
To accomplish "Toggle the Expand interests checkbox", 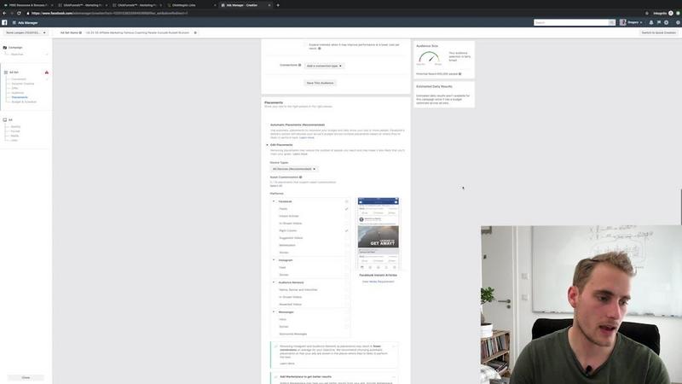I will 305,45.
